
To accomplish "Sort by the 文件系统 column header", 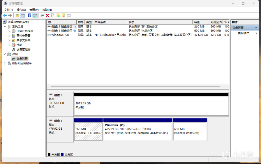I will coord(110,22).
